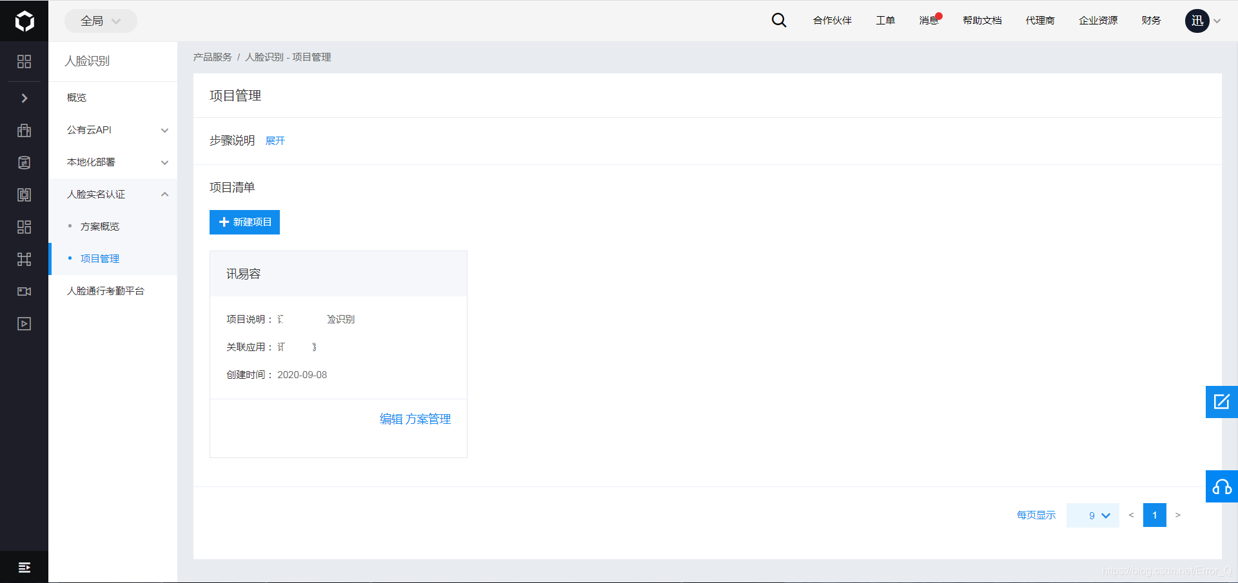This screenshot has width=1238, height=583.
Task: Open 财务 in top navigation
Action: pos(1151,21)
